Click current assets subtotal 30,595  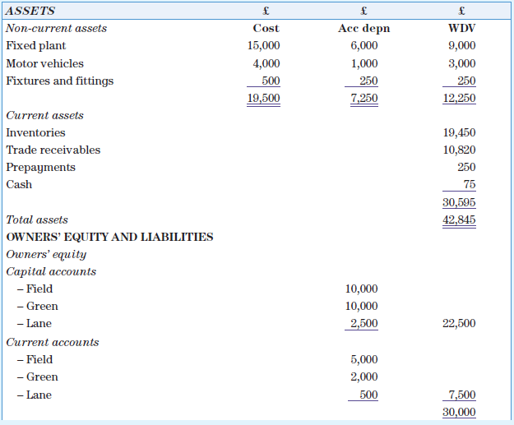tap(459, 202)
